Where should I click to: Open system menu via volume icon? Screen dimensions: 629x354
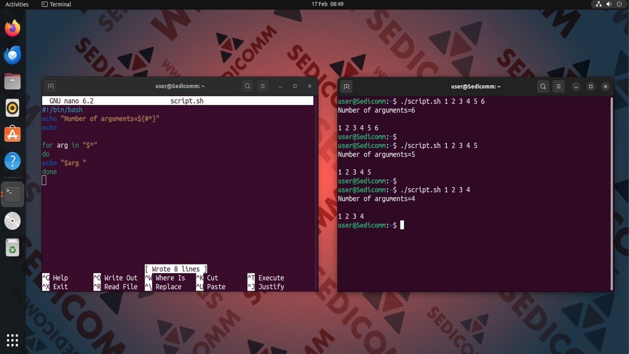click(609, 4)
